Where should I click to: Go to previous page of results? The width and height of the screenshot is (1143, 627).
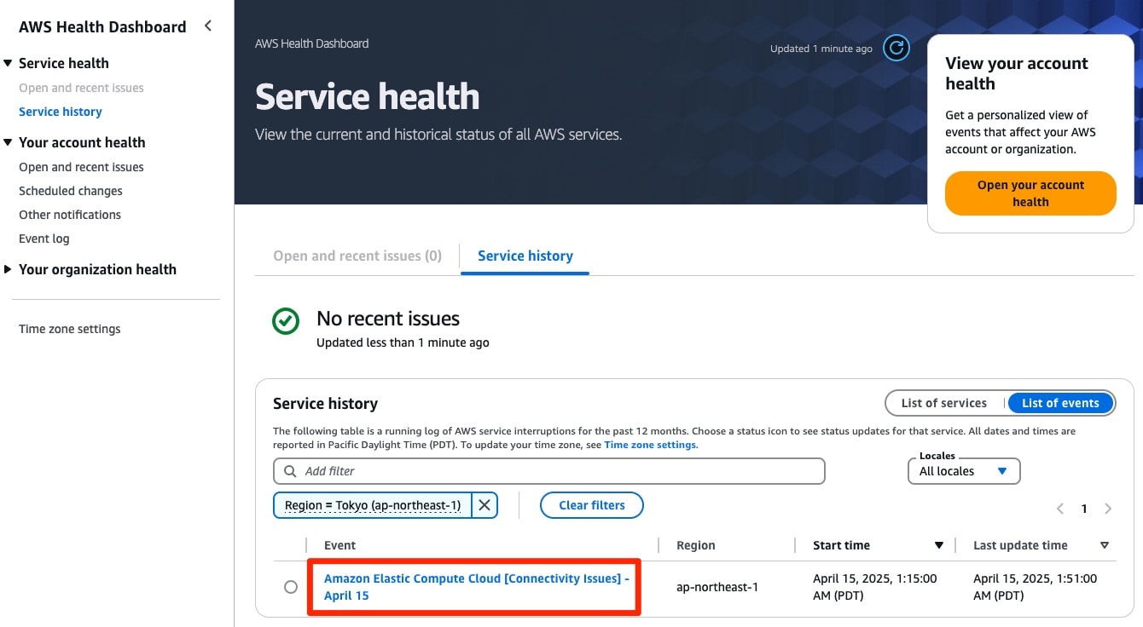tap(1060, 509)
